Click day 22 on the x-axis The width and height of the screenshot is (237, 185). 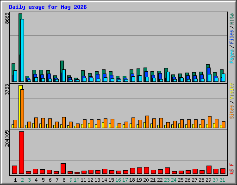pos(160,180)
